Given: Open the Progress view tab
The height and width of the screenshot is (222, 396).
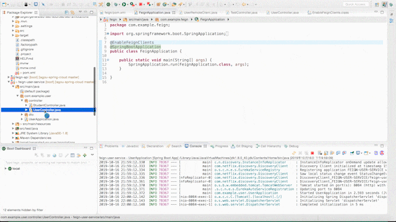Looking at the screenshot, I should pyautogui.click(x=219, y=146).
